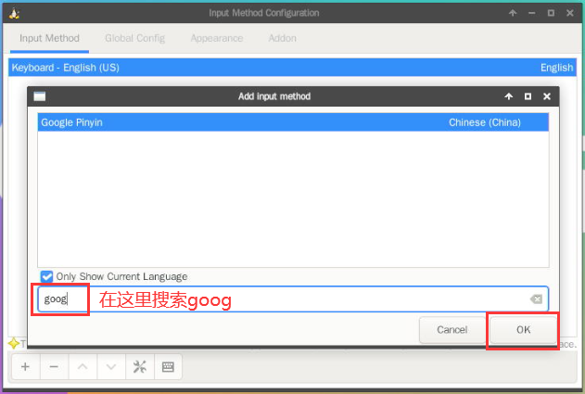Minimize the Input Method Configuration window

(531, 13)
